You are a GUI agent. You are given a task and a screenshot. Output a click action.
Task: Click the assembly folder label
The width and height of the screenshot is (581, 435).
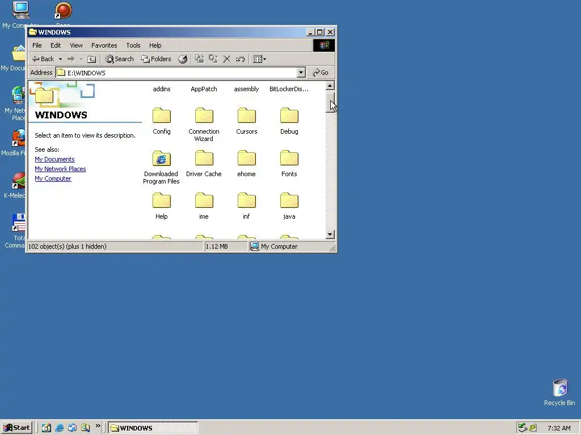click(x=246, y=89)
